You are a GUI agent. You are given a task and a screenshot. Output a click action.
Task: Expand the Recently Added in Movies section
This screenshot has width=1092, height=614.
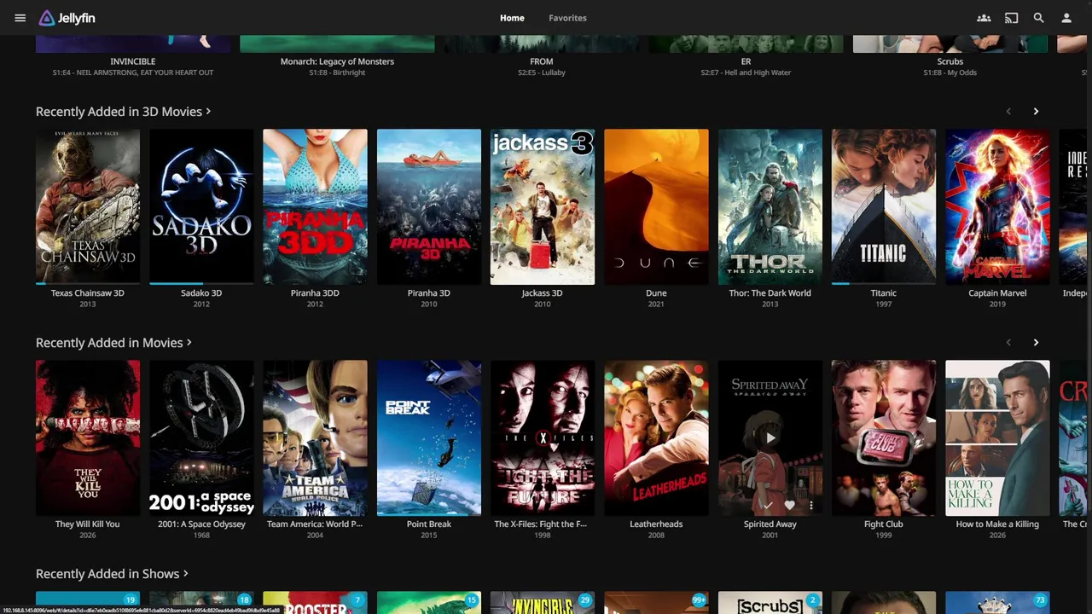coord(113,343)
